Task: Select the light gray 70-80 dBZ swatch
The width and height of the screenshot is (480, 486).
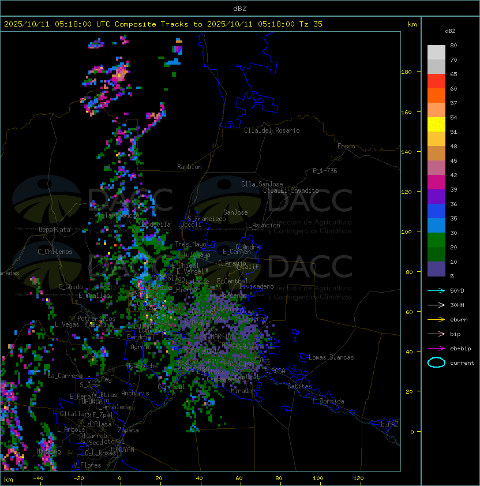Action: tap(436, 53)
